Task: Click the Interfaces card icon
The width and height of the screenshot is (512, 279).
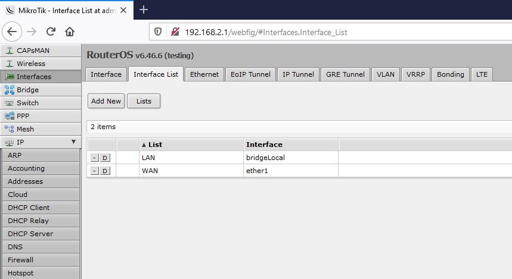Action: point(10,77)
